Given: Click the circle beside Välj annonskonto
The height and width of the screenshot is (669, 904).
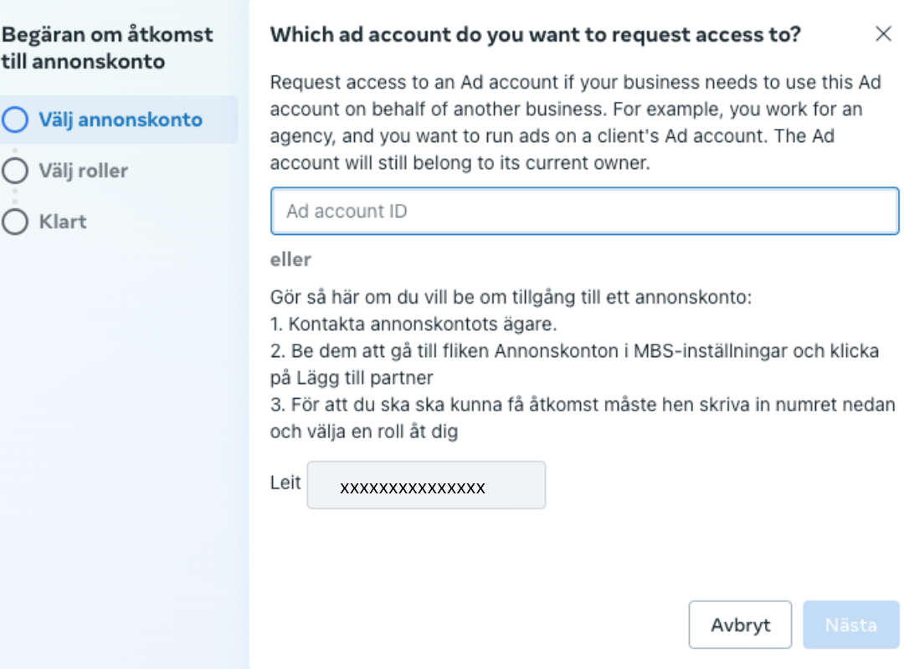Looking at the screenshot, I should (x=15, y=120).
